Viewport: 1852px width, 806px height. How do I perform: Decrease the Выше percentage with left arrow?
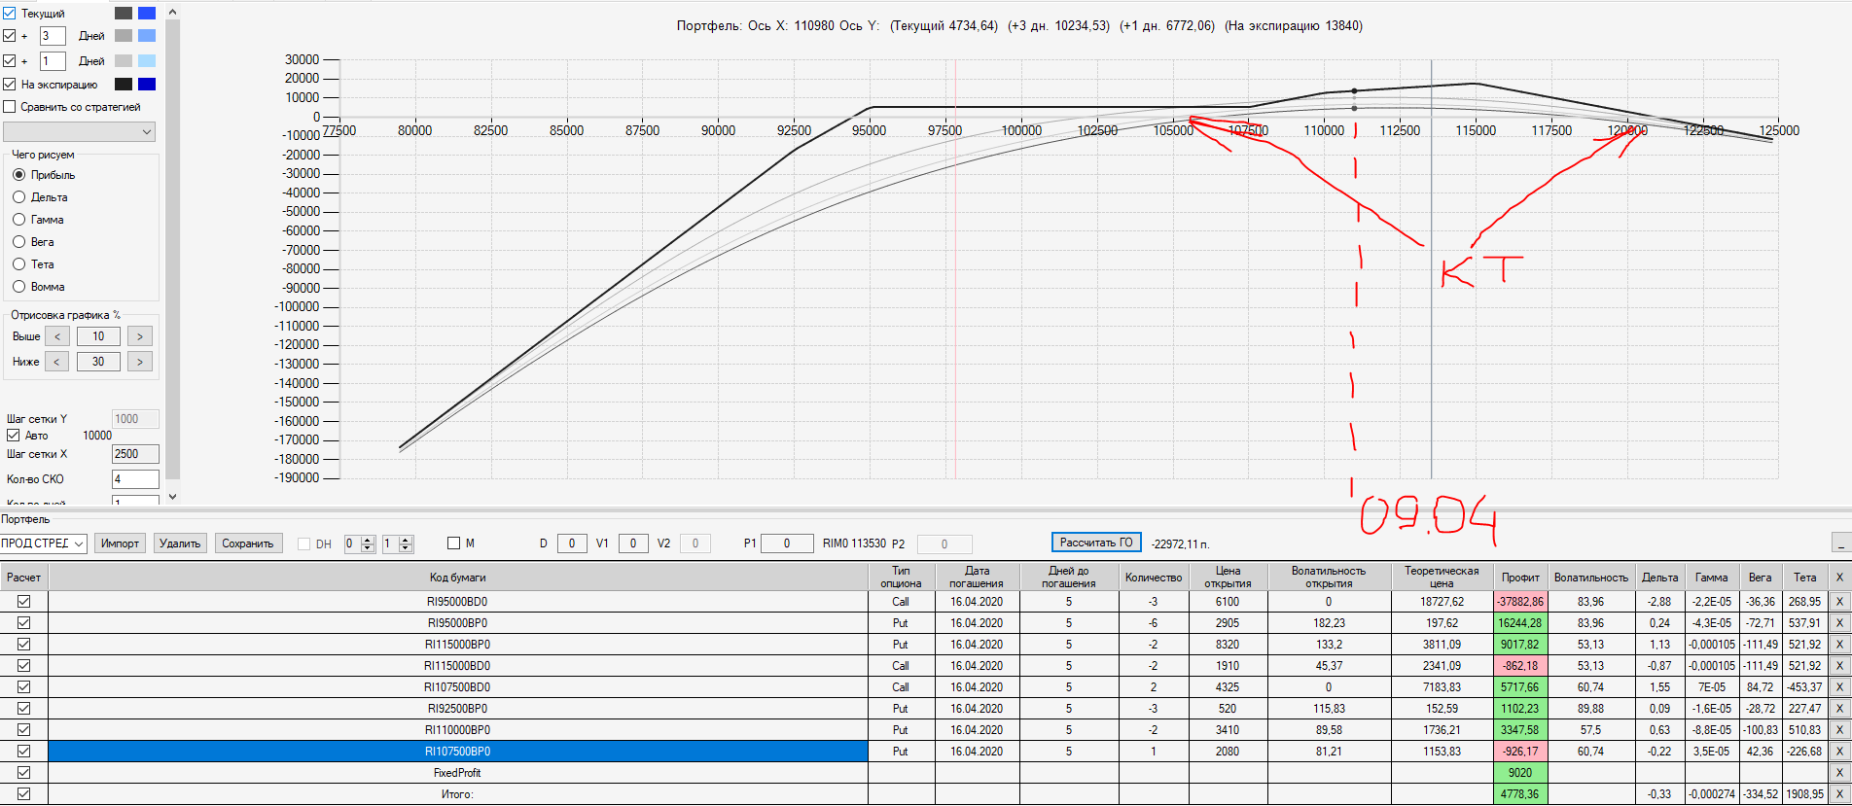point(57,336)
